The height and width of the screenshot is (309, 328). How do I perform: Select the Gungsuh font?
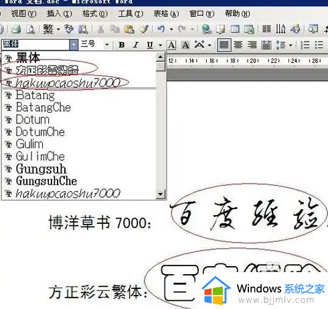(79, 169)
